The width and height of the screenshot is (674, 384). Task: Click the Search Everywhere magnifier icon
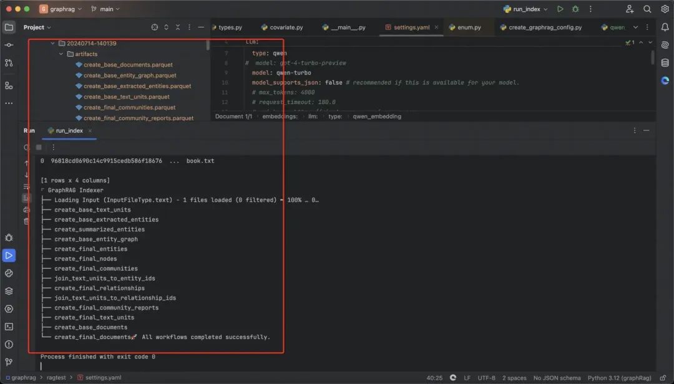(647, 9)
